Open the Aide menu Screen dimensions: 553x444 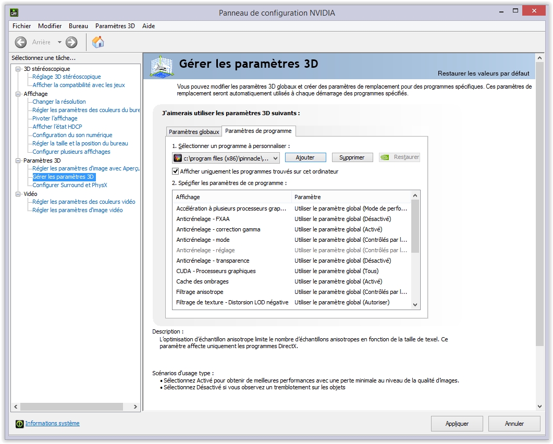click(149, 26)
